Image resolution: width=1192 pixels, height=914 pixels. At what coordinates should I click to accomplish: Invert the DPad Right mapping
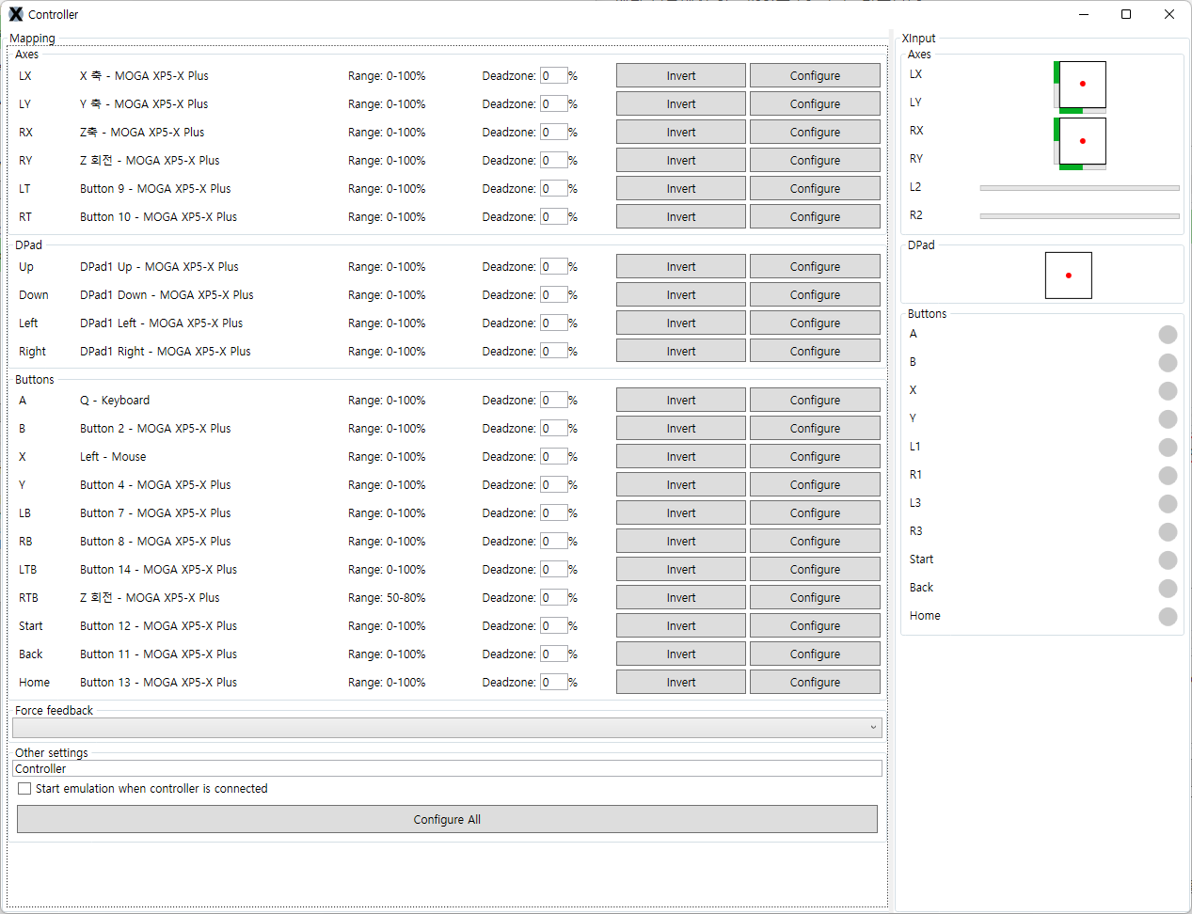click(x=681, y=351)
